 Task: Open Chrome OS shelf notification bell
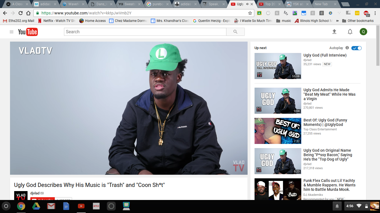(337, 206)
